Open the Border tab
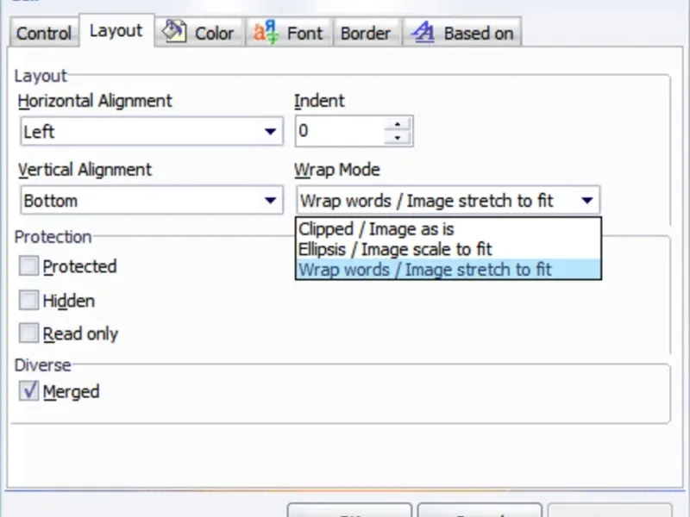 pyautogui.click(x=365, y=34)
